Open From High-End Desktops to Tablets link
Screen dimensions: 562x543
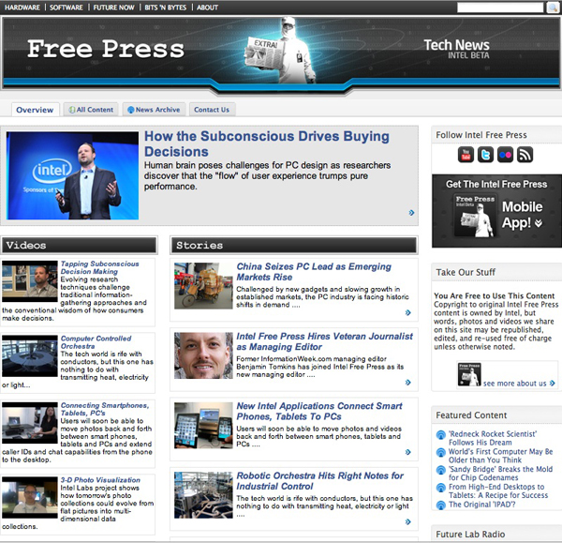point(498,490)
